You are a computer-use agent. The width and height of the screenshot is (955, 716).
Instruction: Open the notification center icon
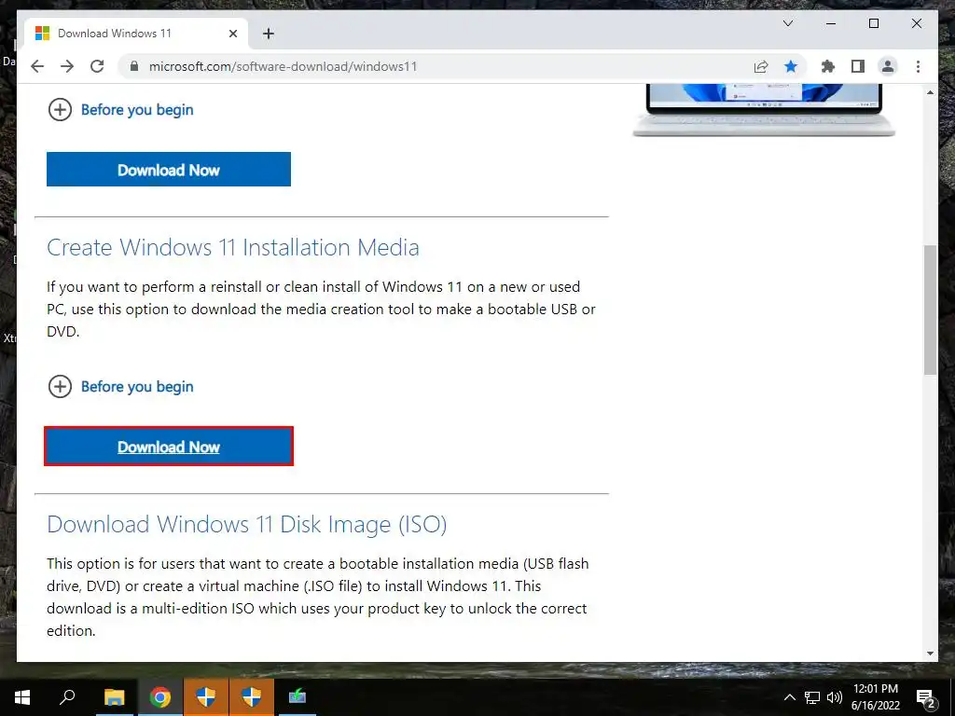[926, 697]
